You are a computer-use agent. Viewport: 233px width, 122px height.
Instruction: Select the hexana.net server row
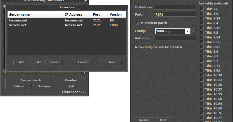click(x=67, y=20)
